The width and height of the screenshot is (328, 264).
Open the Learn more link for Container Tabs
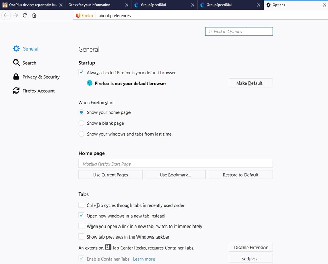click(x=144, y=259)
